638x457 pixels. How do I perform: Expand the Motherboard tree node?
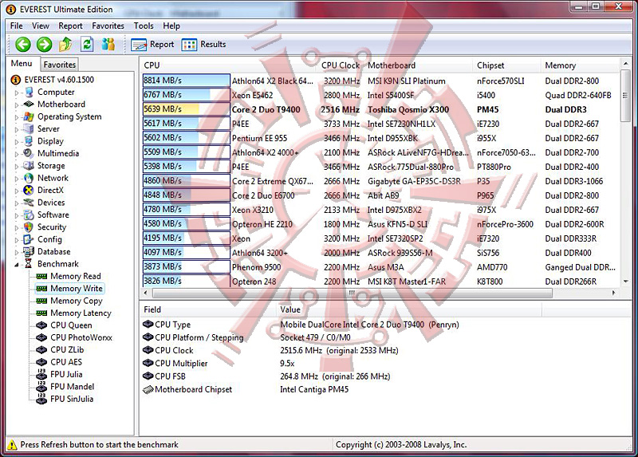(x=17, y=105)
